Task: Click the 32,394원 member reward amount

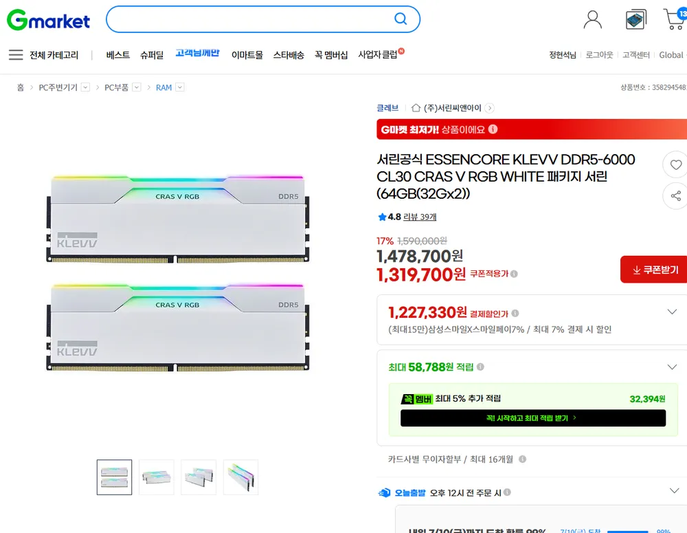Action: click(x=647, y=399)
